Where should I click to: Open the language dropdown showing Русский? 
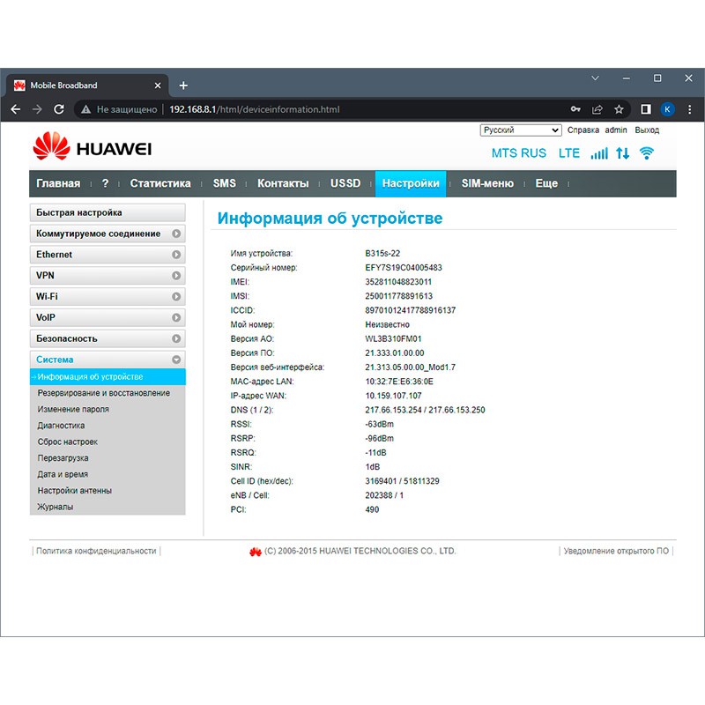(520, 130)
